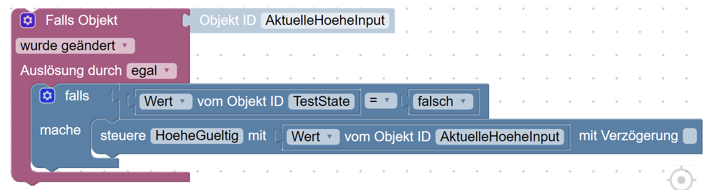
Task: Click the 'vom Objekt ID' text before TestState
Action: tap(240, 102)
